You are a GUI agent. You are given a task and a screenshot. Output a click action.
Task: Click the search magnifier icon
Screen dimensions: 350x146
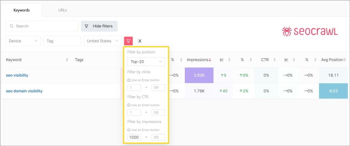point(12,26)
